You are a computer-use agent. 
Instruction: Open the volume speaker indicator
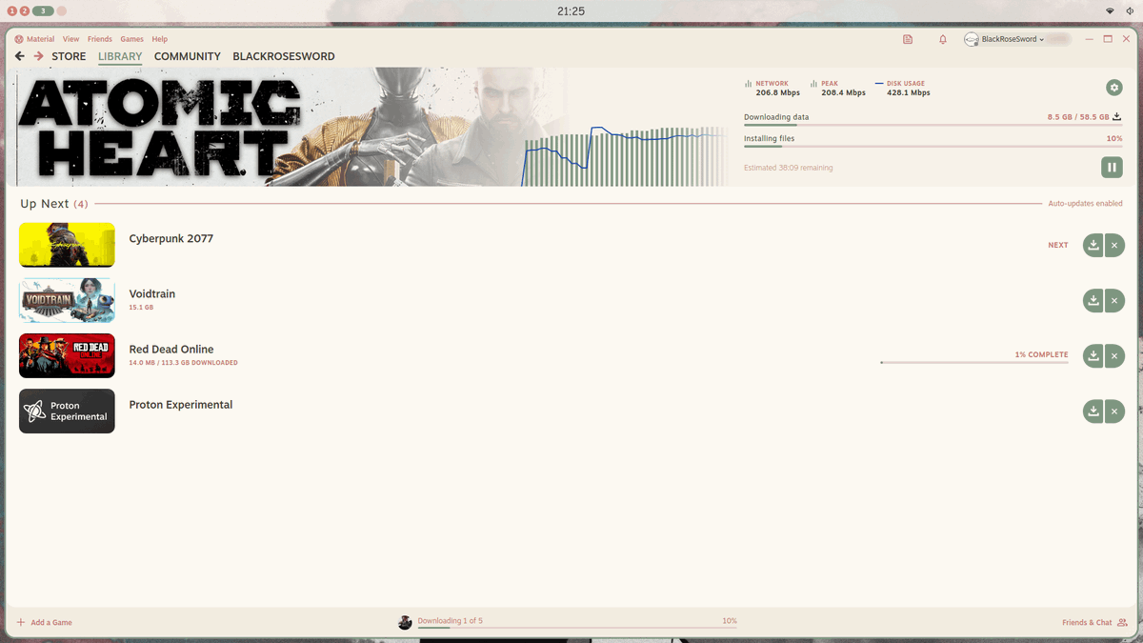pyautogui.click(x=1130, y=10)
